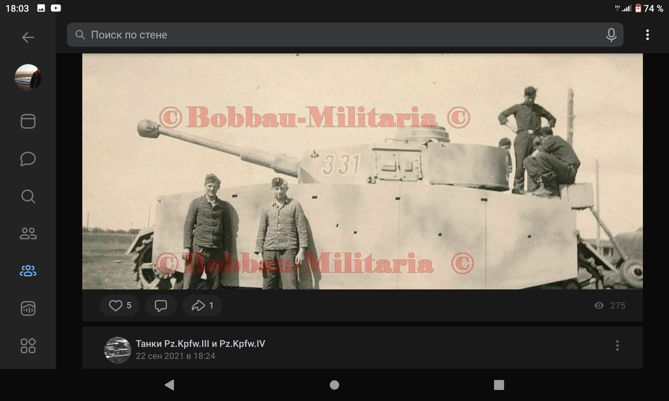This screenshot has width=669, height=401.
Task: Open the communities icon in sidebar
Action: [x=28, y=270]
